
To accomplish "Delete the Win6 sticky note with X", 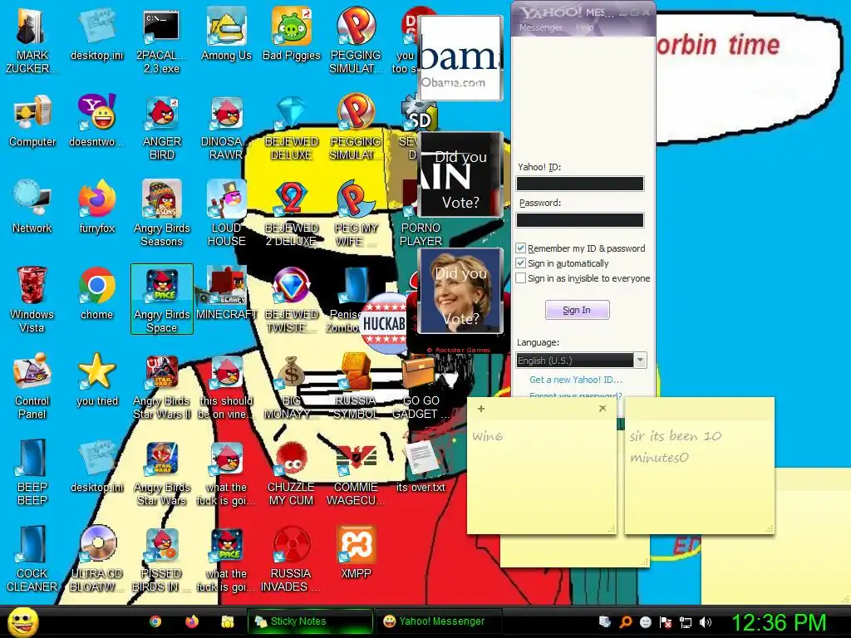I will 603,408.
